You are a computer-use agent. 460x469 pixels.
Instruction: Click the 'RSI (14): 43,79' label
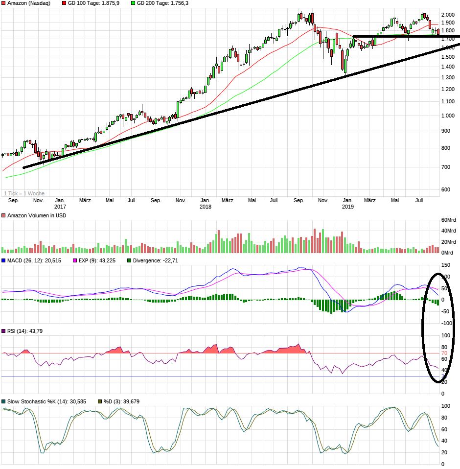coord(25,331)
